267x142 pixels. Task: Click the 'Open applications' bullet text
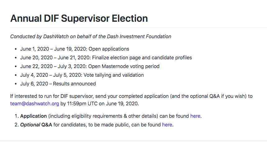click(109, 49)
